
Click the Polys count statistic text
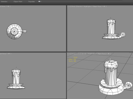[72, 59]
